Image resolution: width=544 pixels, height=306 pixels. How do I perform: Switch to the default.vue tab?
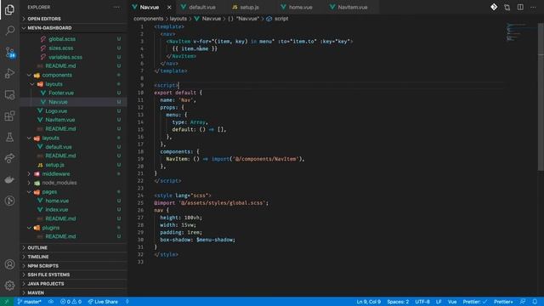click(201, 8)
